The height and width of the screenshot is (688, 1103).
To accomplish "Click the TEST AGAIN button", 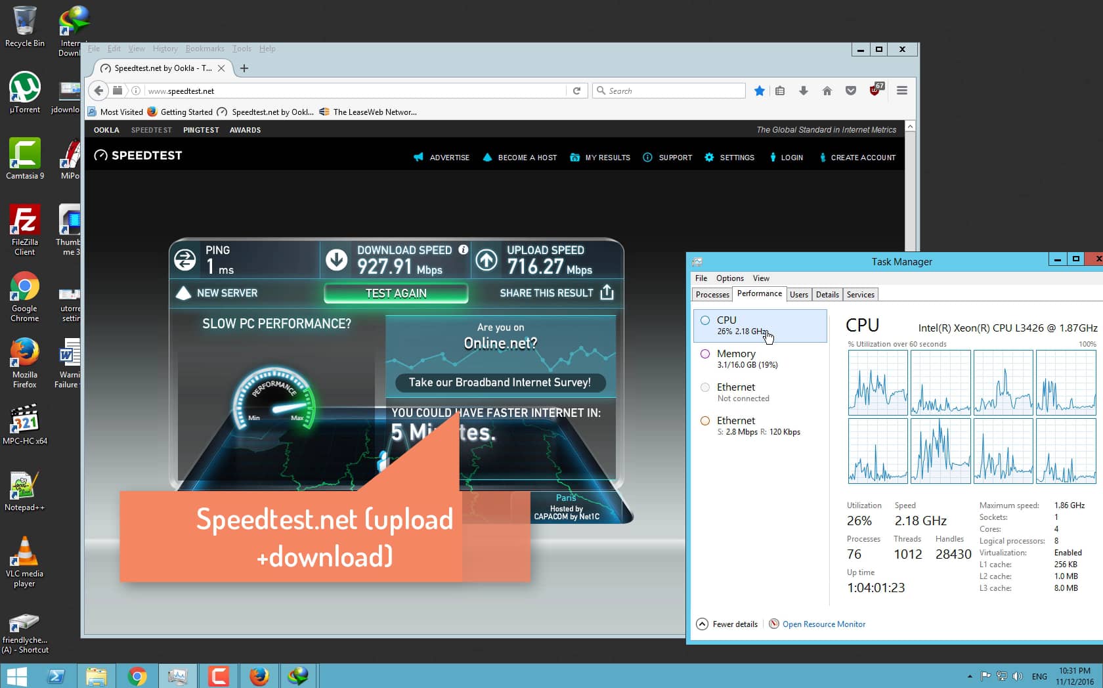I will [395, 293].
